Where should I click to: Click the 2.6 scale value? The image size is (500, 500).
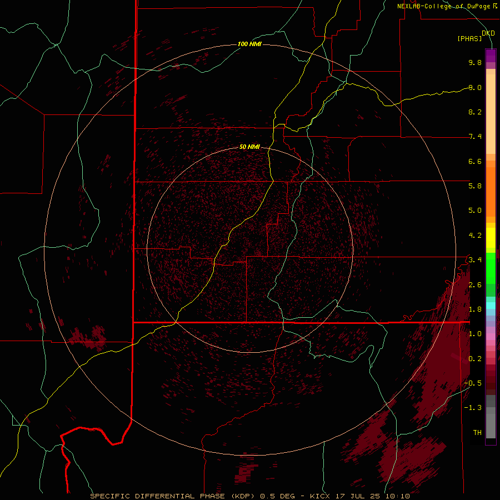[x=475, y=285]
